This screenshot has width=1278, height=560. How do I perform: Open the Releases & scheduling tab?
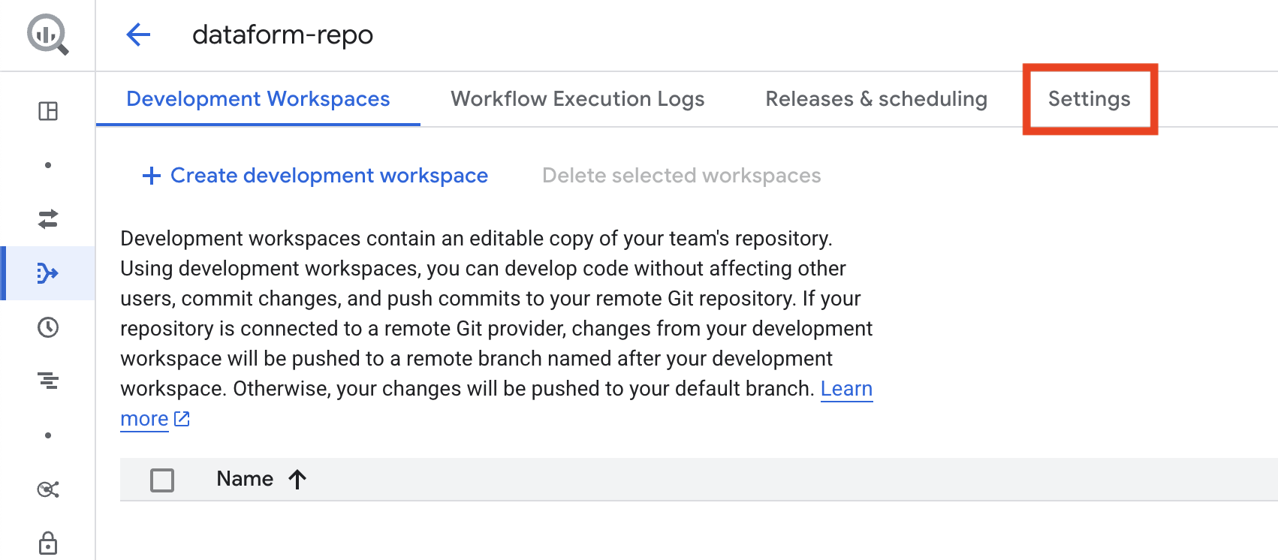pos(876,99)
